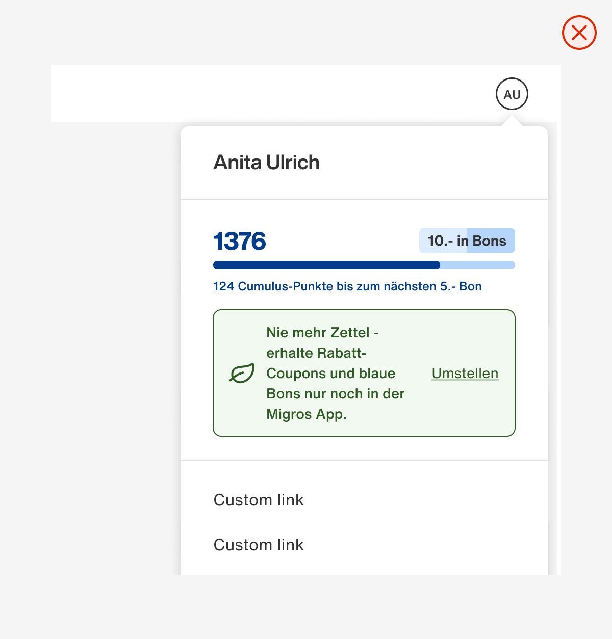Click the highlighted word Bons in the badge
This screenshot has height=639, width=612.
click(490, 241)
